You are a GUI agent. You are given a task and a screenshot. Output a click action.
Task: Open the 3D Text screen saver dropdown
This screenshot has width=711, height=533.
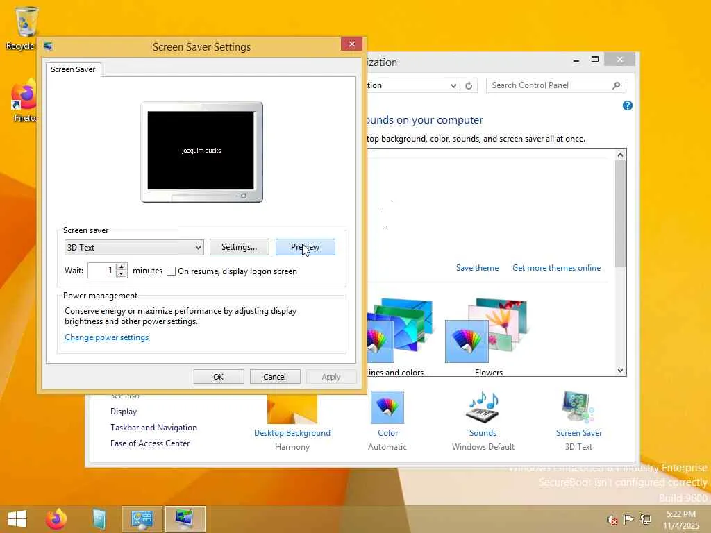[x=134, y=248]
